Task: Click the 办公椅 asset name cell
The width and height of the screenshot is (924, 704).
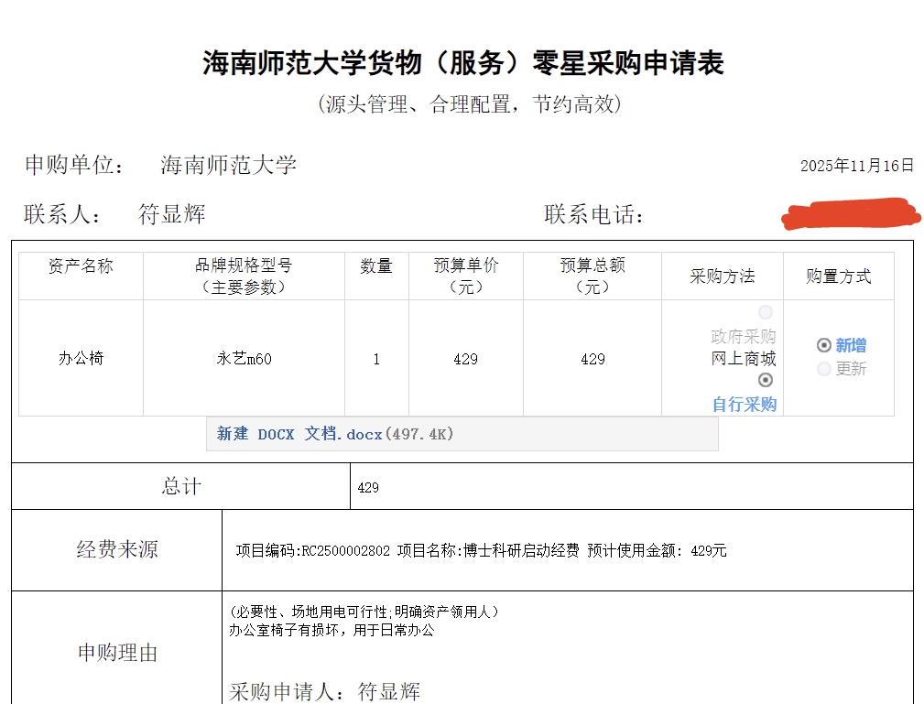Action: [x=82, y=359]
